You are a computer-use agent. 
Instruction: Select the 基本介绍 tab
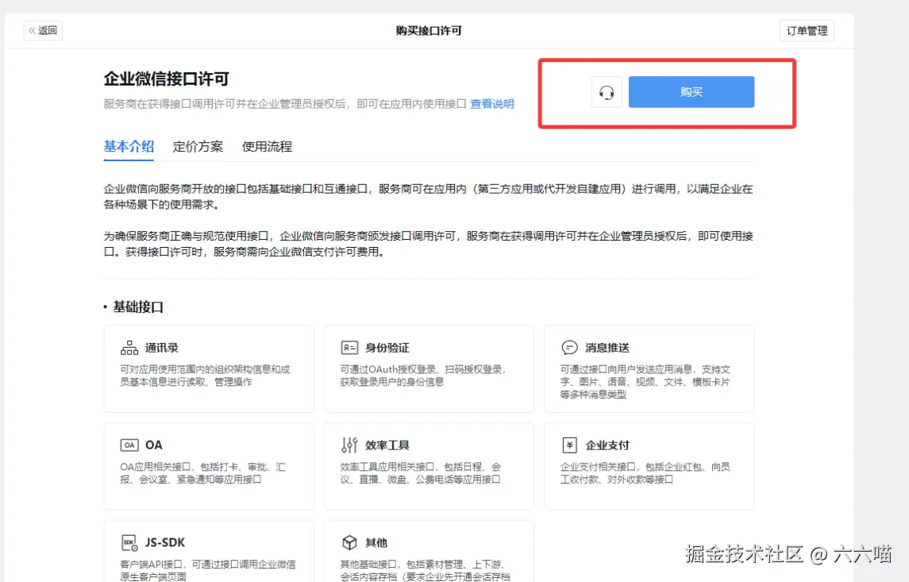129,146
